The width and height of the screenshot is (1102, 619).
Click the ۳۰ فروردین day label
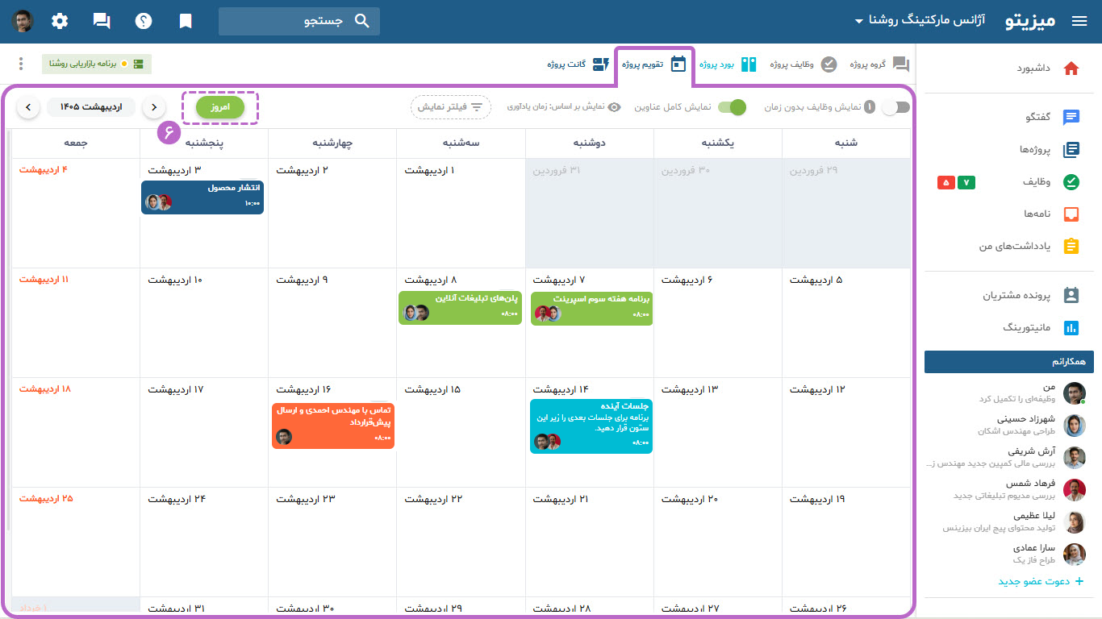[687, 170]
